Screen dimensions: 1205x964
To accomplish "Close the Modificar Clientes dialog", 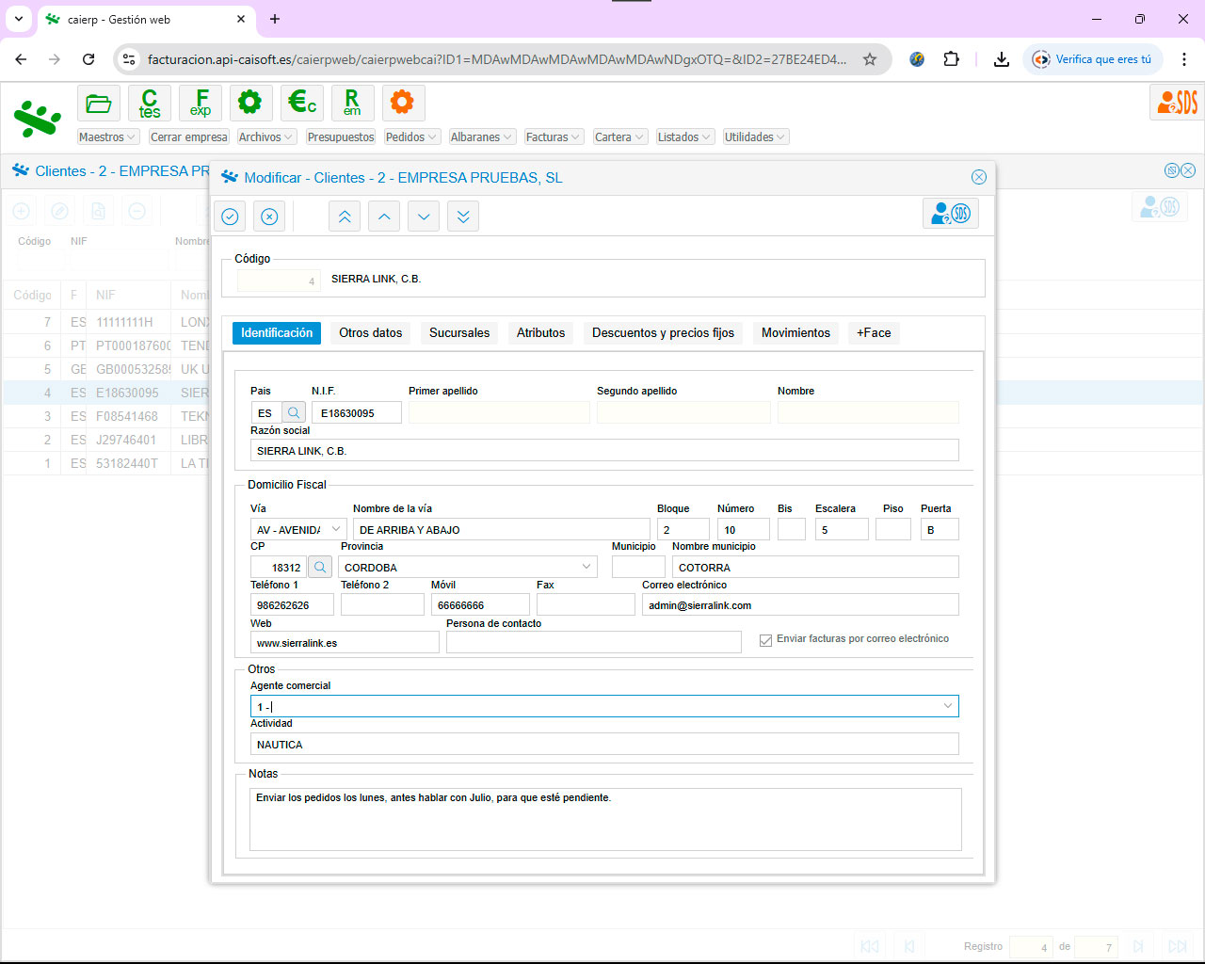I will pos(979,177).
